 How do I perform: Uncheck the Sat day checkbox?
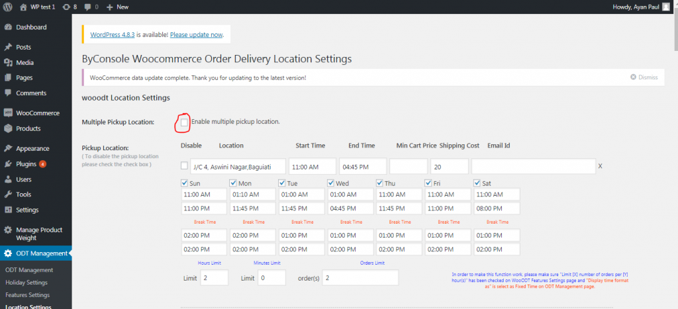coord(477,183)
